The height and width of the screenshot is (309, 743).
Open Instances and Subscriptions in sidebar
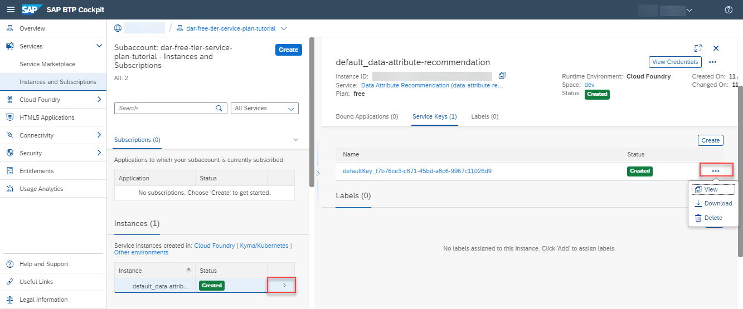click(x=58, y=82)
